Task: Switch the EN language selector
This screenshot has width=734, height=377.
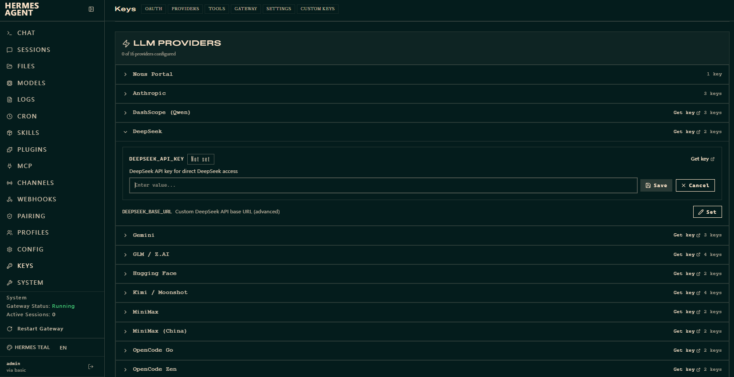Action: point(63,348)
